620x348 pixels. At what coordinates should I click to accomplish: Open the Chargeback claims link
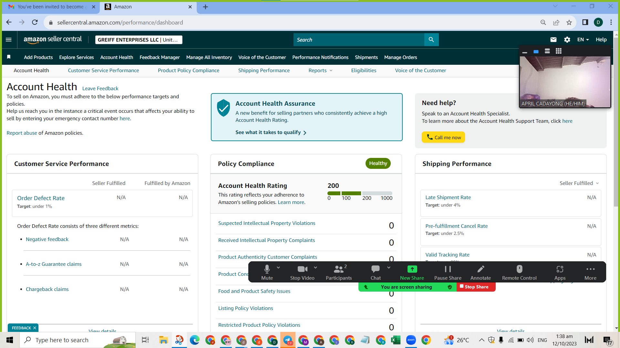[x=47, y=289]
